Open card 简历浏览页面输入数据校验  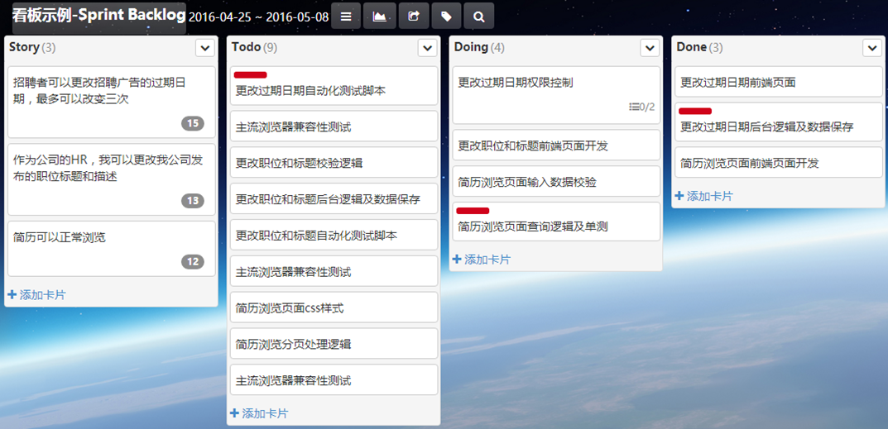[x=556, y=181]
